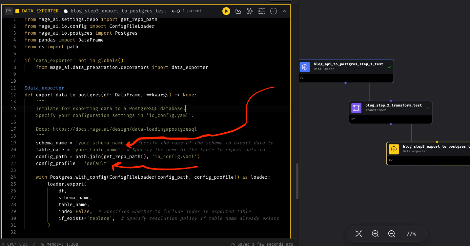Zoom out on the dependency graph
The height and width of the screenshot is (246, 470).
pyautogui.click(x=391, y=234)
